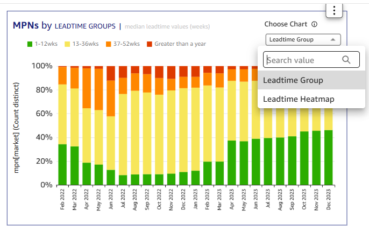
Task: Select Leadtime Heatmap option
Action: pos(297,99)
